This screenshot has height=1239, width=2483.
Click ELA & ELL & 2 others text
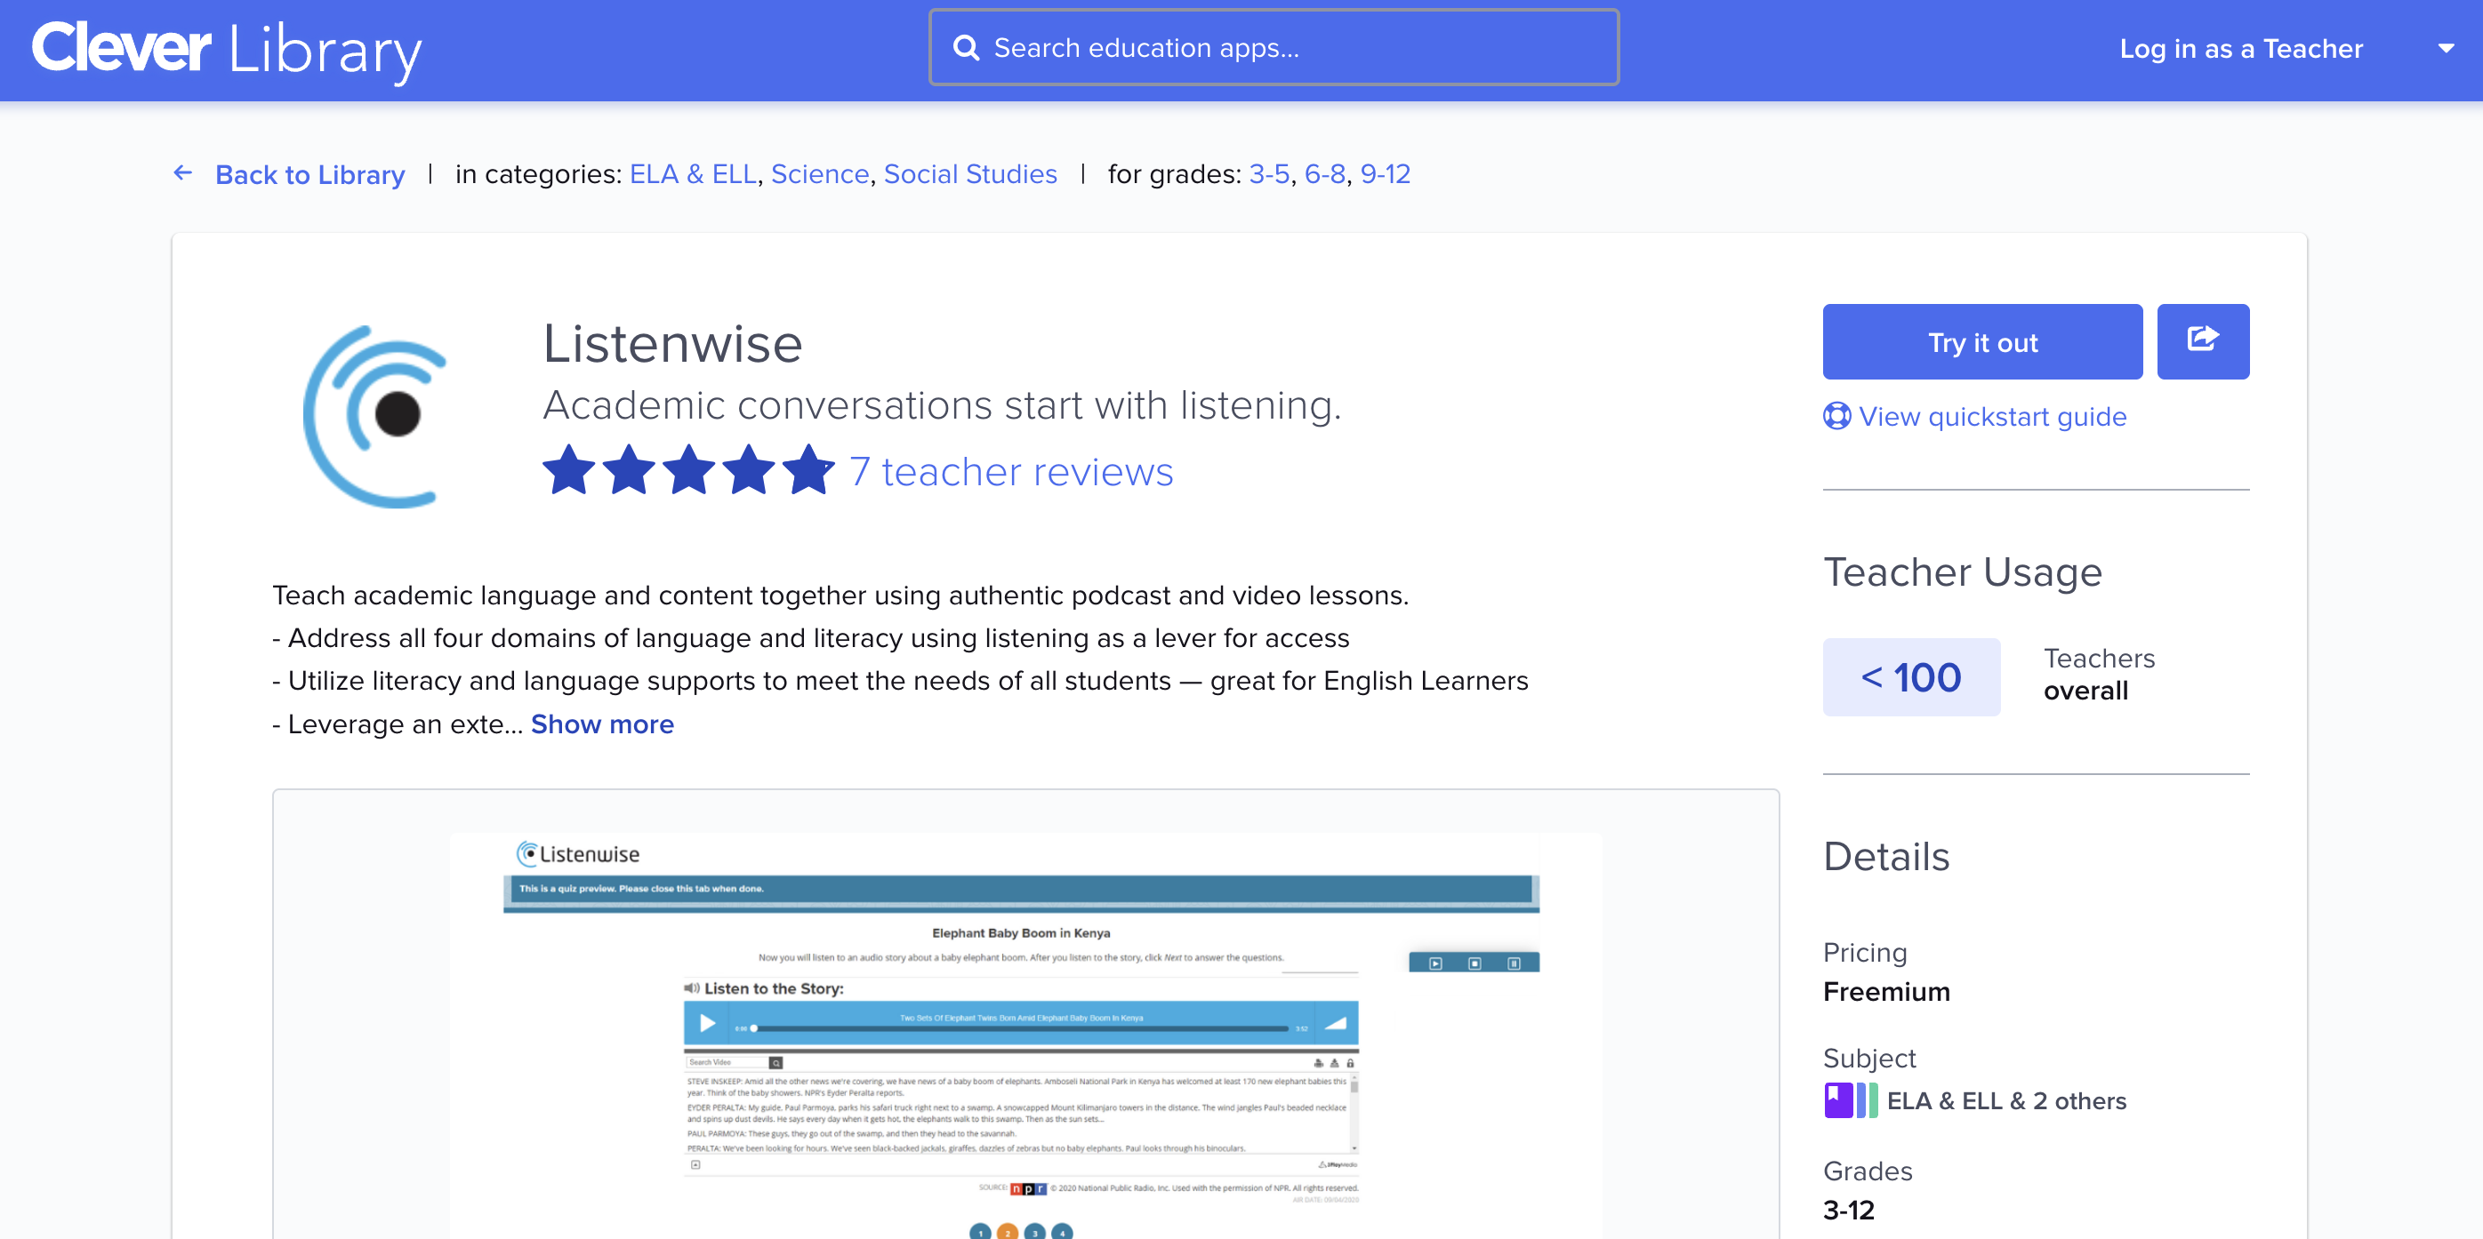[x=2005, y=1100]
